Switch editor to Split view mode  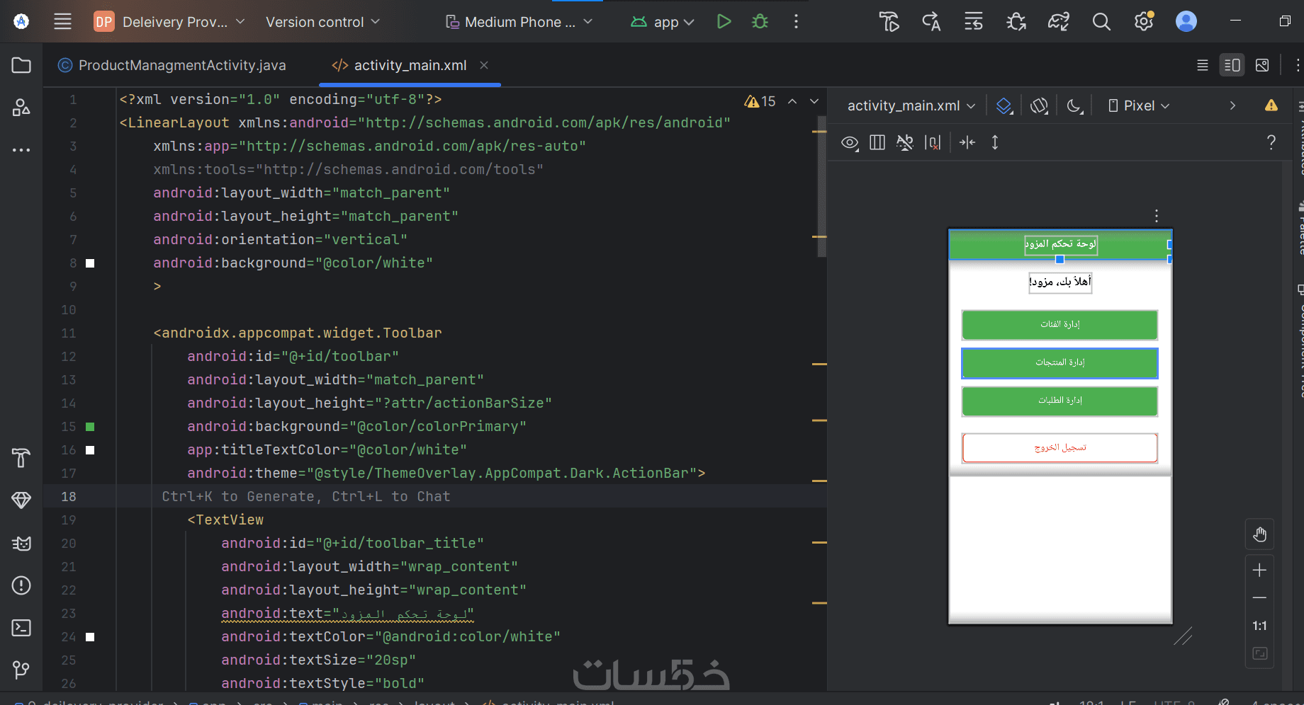(1232, 65)
